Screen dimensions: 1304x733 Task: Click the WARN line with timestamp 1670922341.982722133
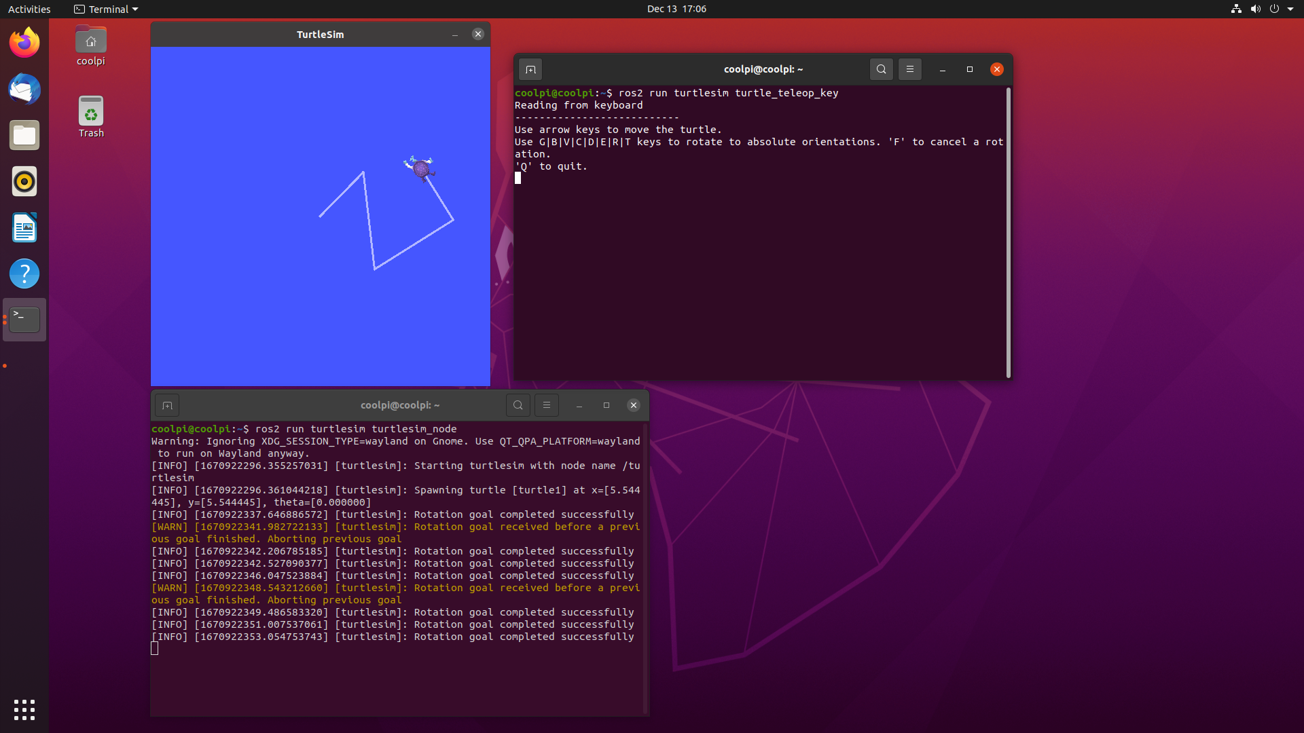coord(396,533)
